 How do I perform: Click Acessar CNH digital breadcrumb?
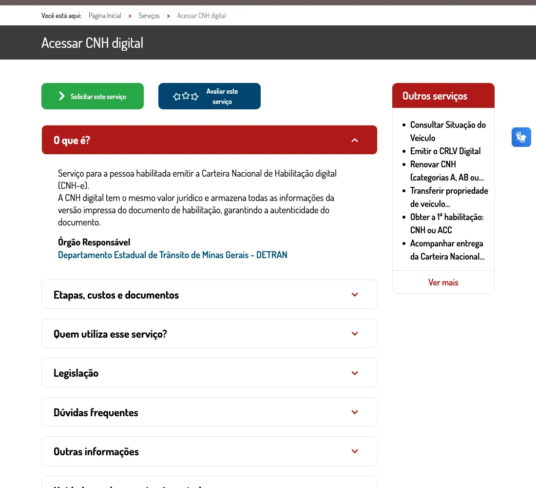201,16
